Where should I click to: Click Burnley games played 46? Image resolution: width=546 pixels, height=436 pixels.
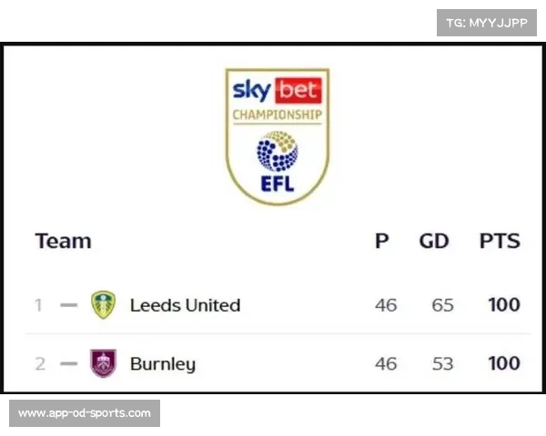pos(386,363)
